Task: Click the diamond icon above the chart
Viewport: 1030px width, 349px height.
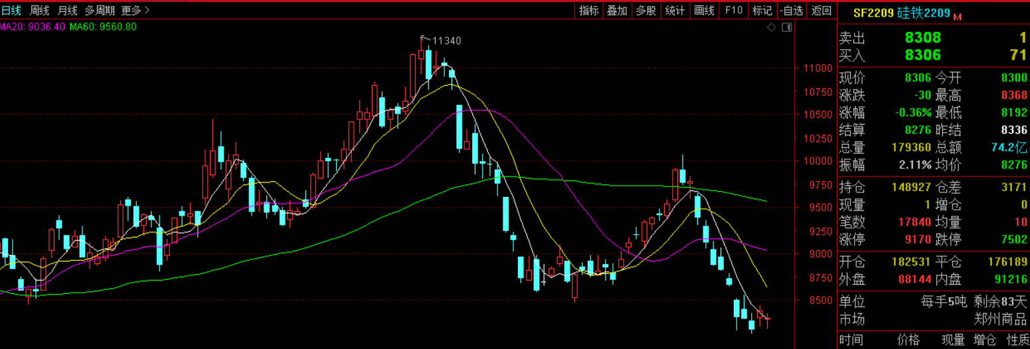Action: coord(771,27)
